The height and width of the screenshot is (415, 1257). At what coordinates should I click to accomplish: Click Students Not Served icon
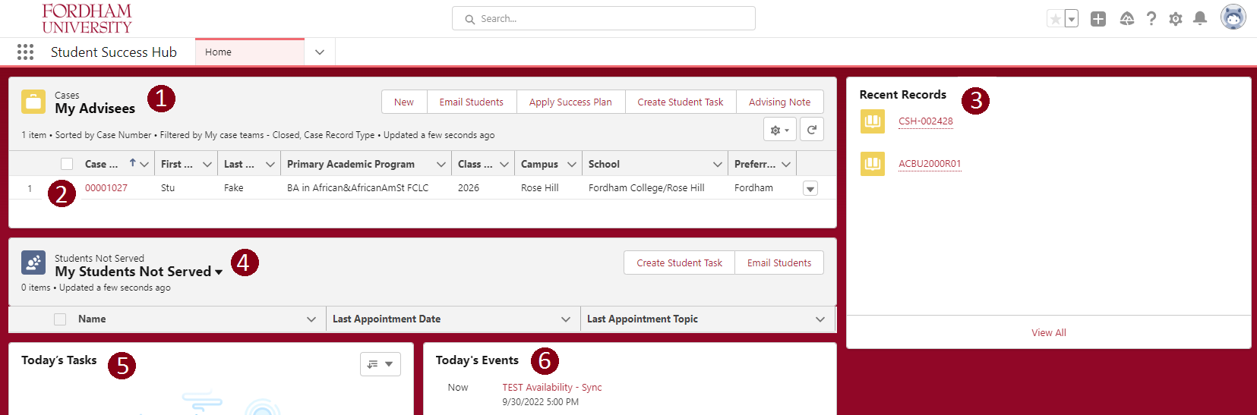tap(33, 263)
